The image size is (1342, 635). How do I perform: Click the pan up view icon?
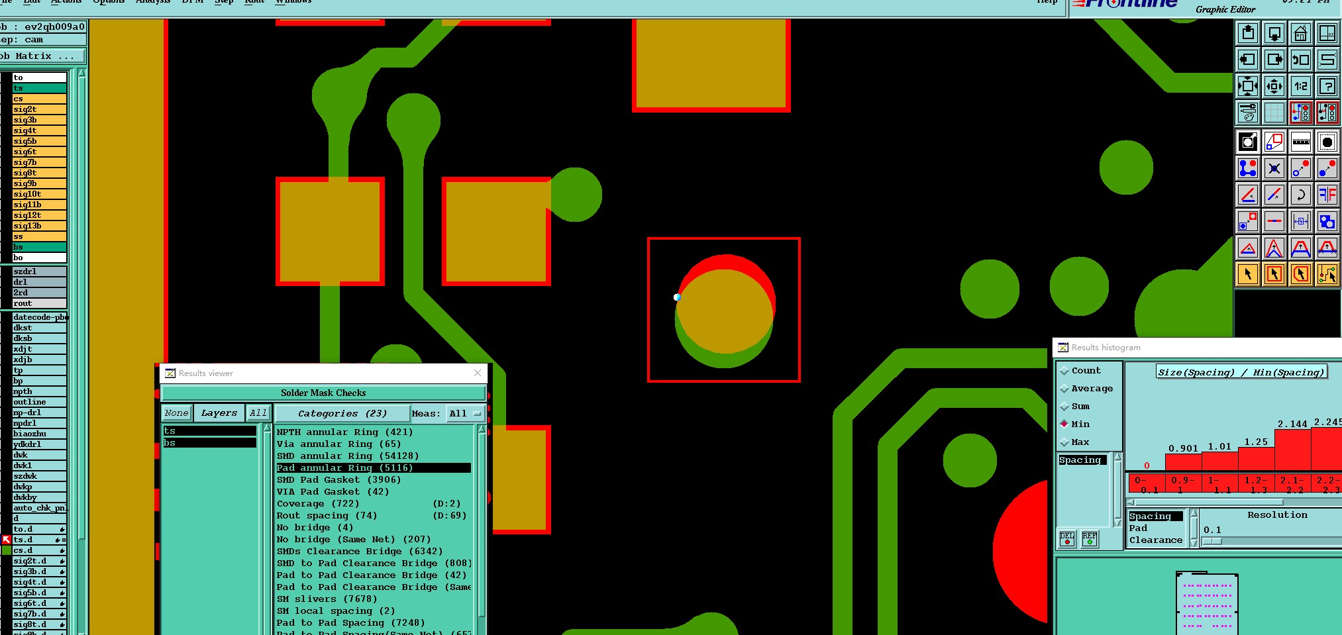pos(1248,33)
